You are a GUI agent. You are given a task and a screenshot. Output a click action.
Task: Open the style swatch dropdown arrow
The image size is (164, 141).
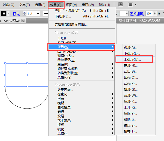click(x=127, y=14)
